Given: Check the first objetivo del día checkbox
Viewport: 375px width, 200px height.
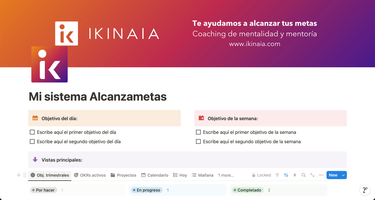Looking at the screenshot, I should (32, 132).
